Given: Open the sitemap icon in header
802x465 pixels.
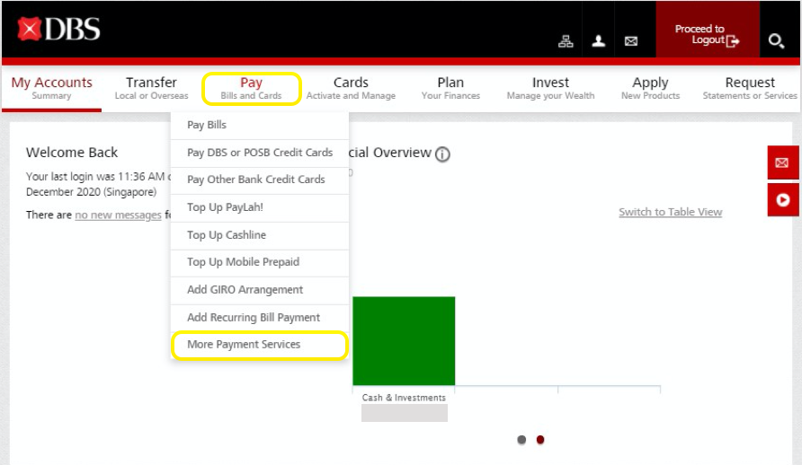Looking at the screenshot, I should click(x=566, y=41).
